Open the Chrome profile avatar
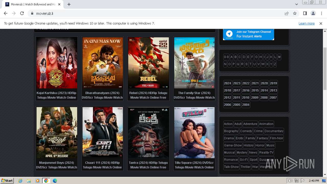 tap(313, 13)
